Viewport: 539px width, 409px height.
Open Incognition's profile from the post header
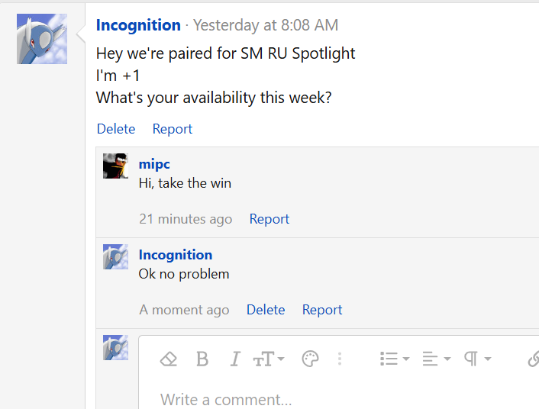(x=138, y=25)
